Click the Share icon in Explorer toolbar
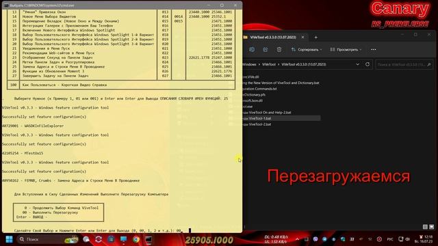 click(x=266, y=50)
